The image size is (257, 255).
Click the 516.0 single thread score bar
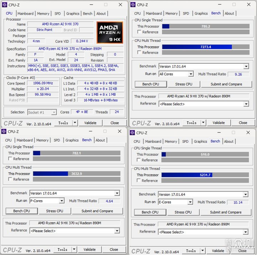205,154
